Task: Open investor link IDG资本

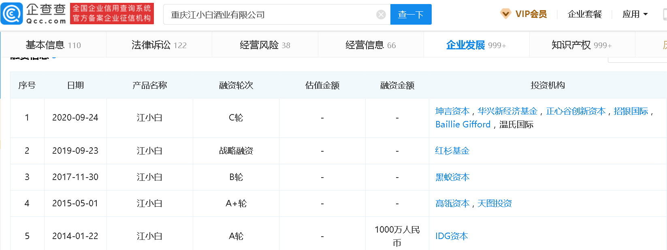Action: (x=452, y=236)
